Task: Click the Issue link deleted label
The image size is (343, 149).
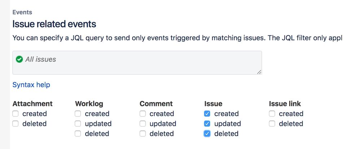Action: coord(291,124)
